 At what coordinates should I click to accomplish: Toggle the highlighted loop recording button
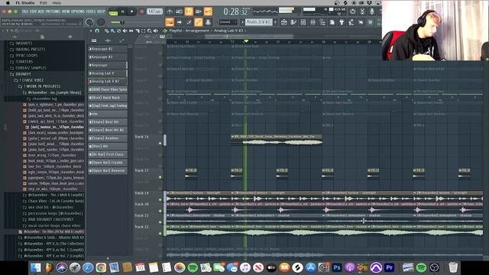pyautogui.click(x=208, y=11)
